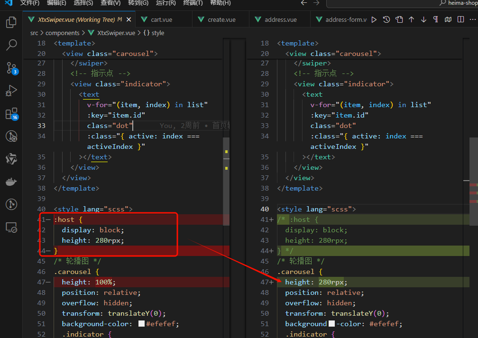Viewport: 478px width, 338px height.
Task: Open Source Control with 3 pending changes
Action: [11, 68]
